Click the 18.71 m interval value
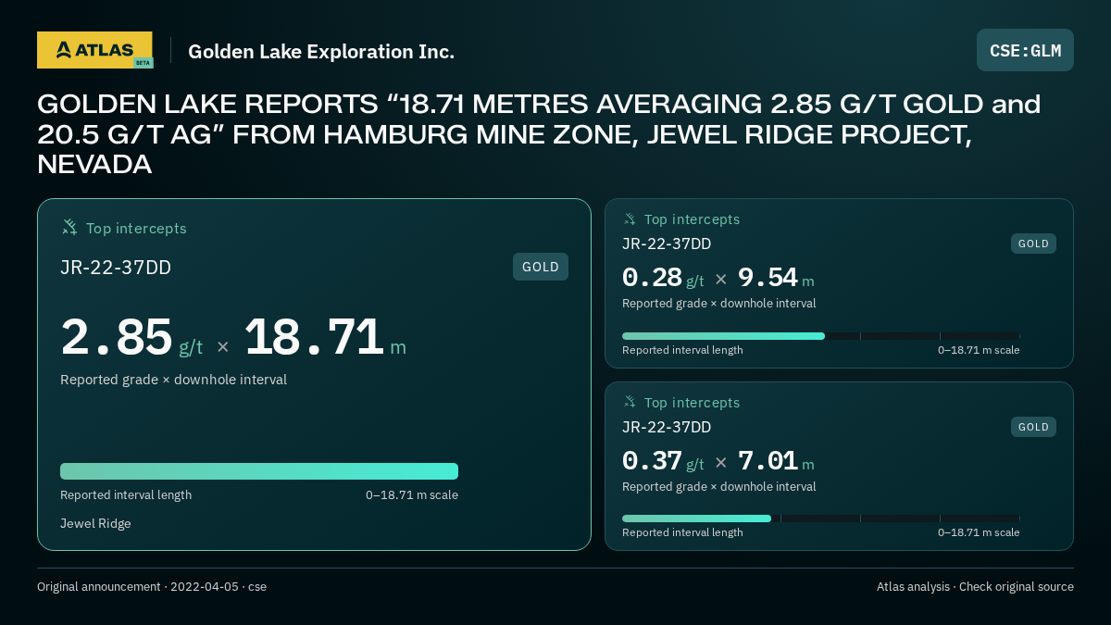 325,338
